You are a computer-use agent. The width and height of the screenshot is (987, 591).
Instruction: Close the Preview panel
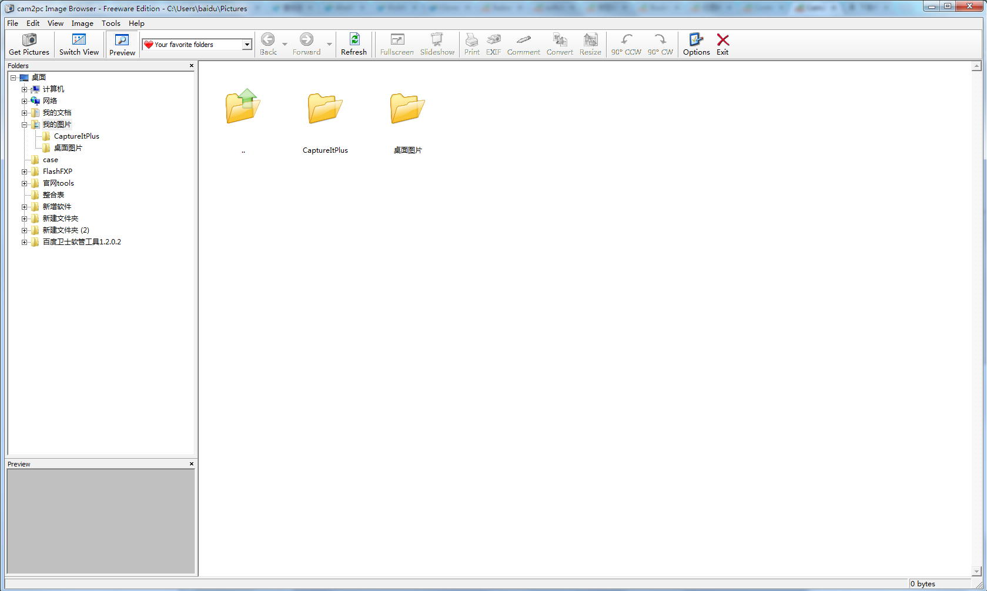192,464
